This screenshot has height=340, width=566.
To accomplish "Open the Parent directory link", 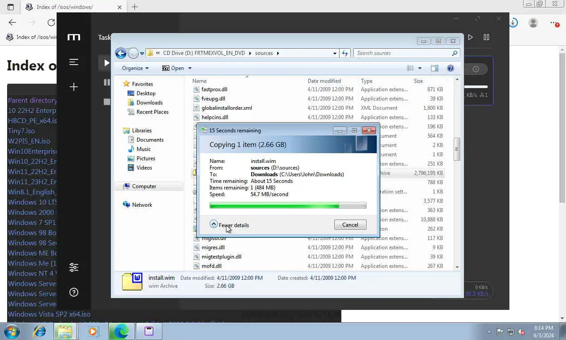I will pyautogui.click(x=32, y=100).
